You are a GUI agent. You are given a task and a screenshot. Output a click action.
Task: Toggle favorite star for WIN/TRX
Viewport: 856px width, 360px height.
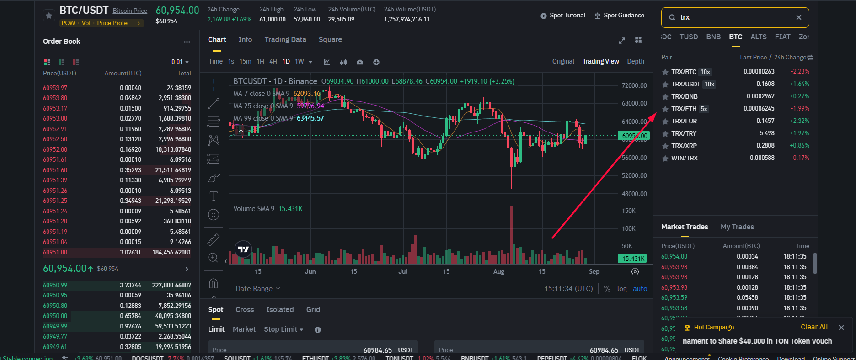665,158
